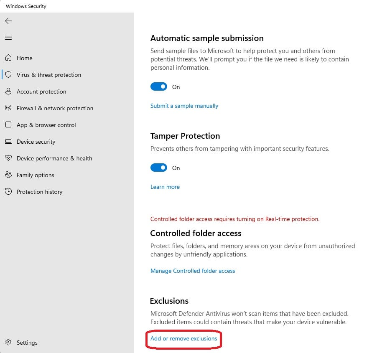Disable the Tamper Protection switch
The image size is (377, 353).
pos(159,168)
